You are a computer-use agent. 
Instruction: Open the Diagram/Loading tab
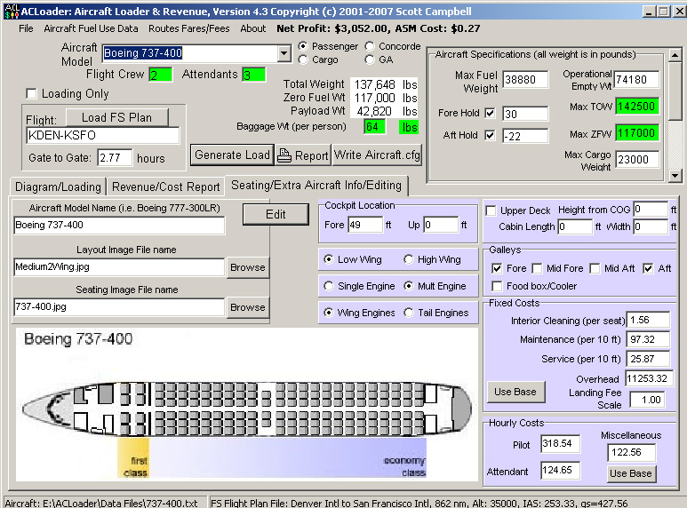(x=56, y=187)
